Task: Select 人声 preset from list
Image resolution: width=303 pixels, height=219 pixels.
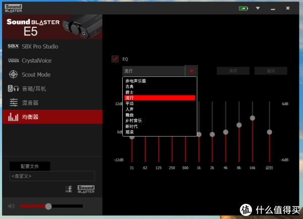Action: click(160, 109)
